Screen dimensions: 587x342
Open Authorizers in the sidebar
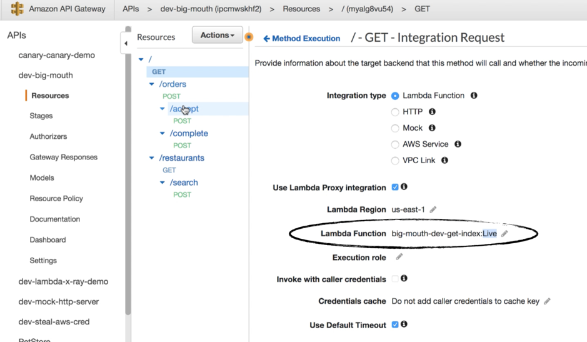[x=48, y=136]
